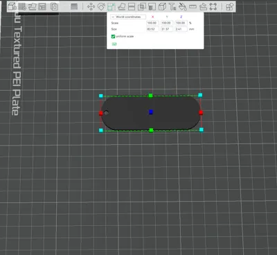The image size is (277, 255).
Task: Click the Auto orient toolbar icon
Action: click(x=33, y=7)
